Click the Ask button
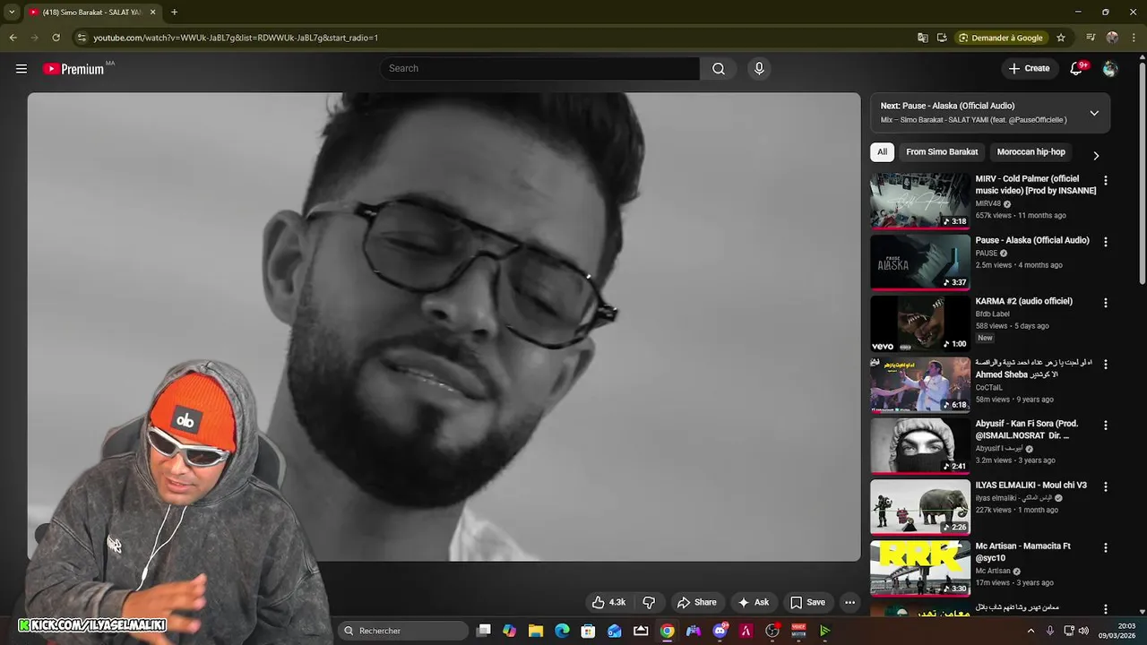The image size is (1147, 645). 753,602
